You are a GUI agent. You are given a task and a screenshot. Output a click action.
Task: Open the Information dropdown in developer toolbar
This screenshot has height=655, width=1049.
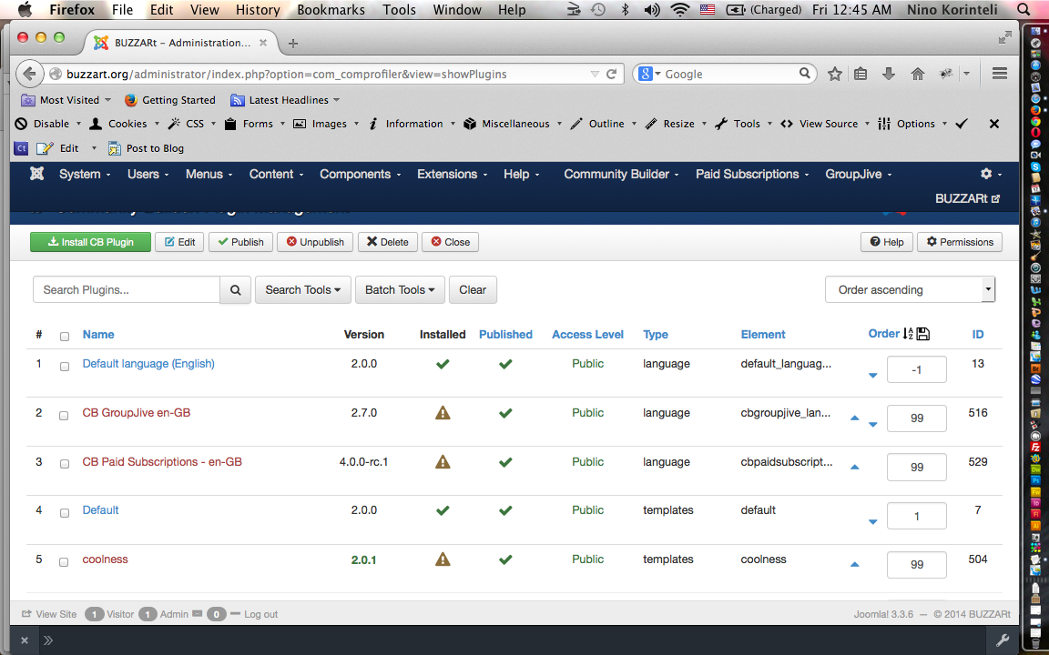pos(412,124)
